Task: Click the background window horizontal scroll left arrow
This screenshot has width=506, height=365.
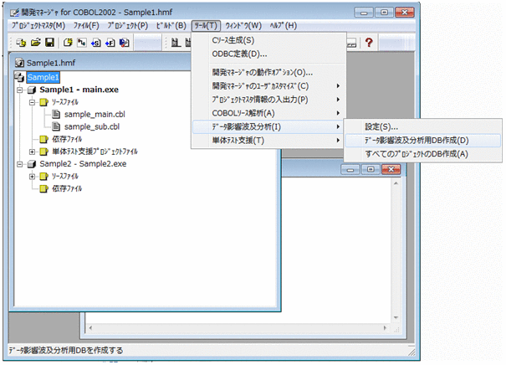Action: pos(90,328)
